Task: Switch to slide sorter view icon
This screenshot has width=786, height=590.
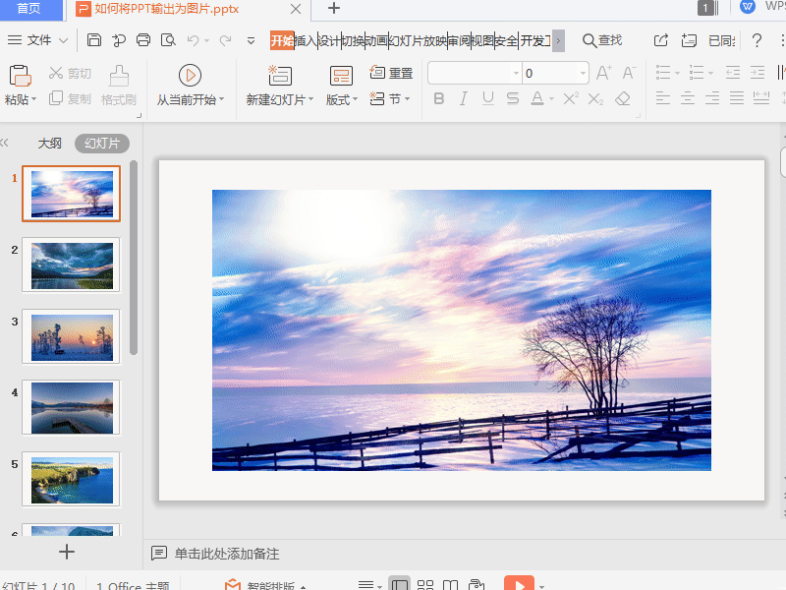Action: coord(425,585)
